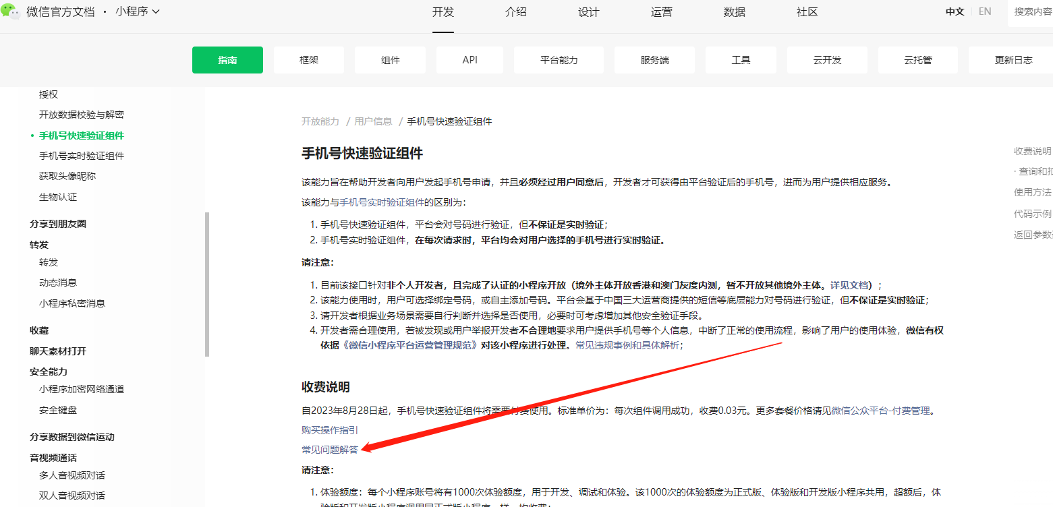
Task: Open the API section button
Action: pos(470,60)
